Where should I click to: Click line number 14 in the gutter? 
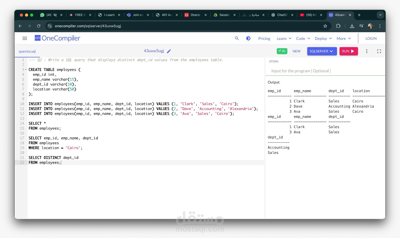(22, 123)
